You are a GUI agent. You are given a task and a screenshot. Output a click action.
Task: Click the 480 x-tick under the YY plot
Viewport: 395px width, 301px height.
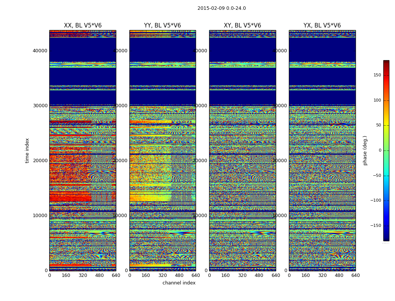coord(179,275)
